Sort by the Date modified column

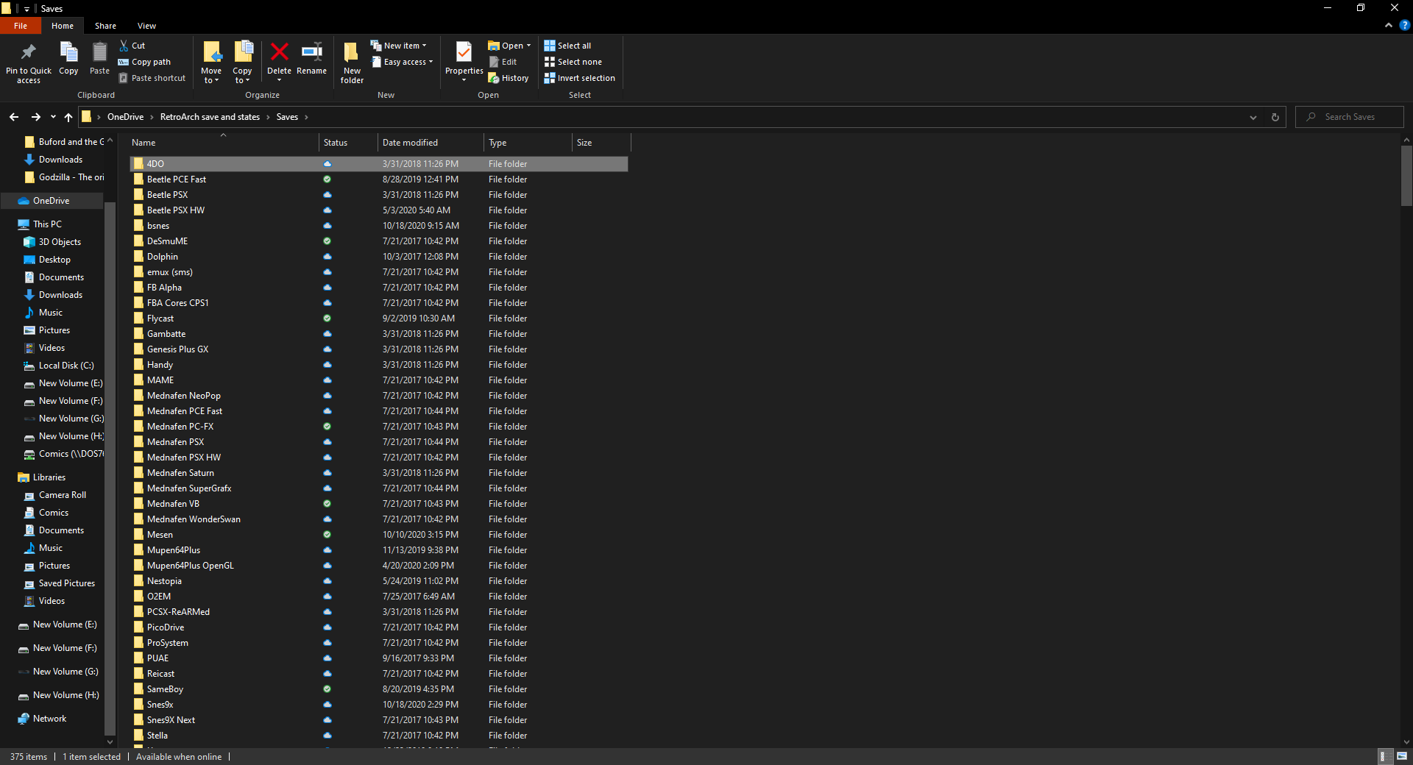(x=431, y=143)
